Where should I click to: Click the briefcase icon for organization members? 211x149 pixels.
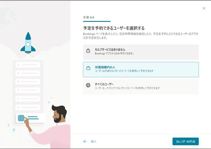[x=88, y=68]
